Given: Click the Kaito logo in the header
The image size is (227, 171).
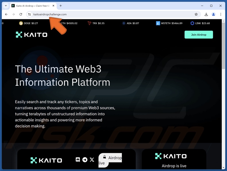Looking at the screenshot, I should point(31,35).
